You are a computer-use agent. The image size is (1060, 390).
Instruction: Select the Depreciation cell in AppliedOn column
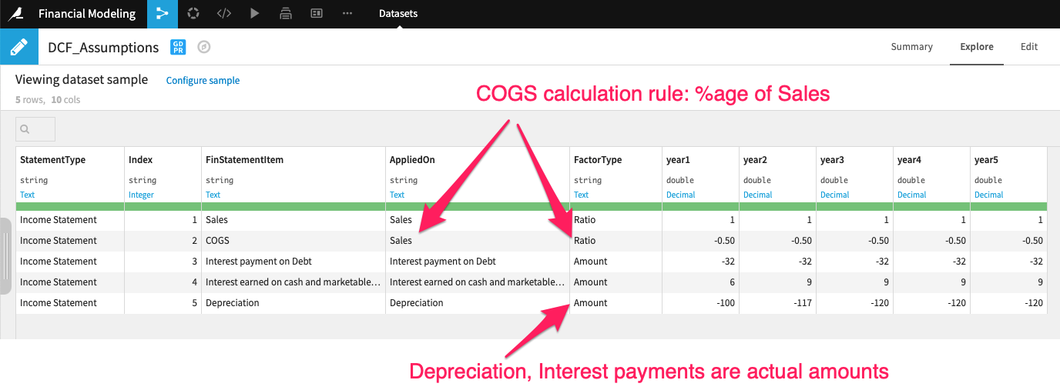click(x=478, y=303)
